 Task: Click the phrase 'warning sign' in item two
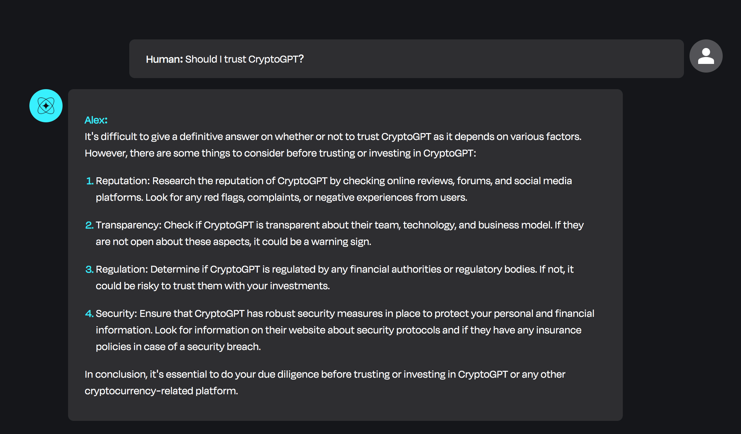click(340, 242)
